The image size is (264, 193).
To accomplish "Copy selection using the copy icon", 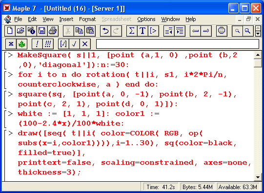I will click(x=79, y=31).
